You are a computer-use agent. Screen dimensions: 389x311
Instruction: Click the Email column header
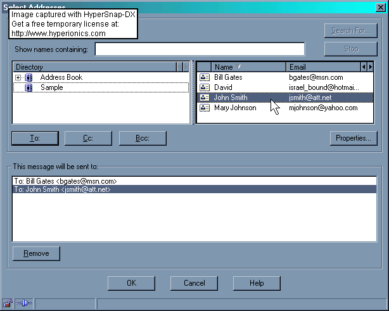[323, 67]
